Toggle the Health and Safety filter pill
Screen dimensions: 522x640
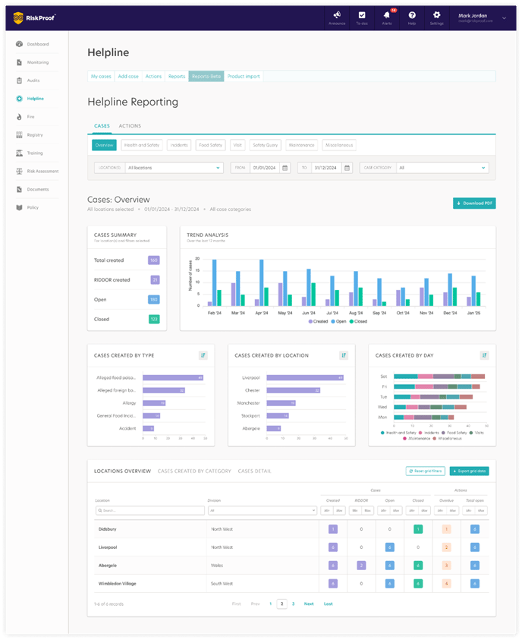pyautogui.click(x=142, y=145)
